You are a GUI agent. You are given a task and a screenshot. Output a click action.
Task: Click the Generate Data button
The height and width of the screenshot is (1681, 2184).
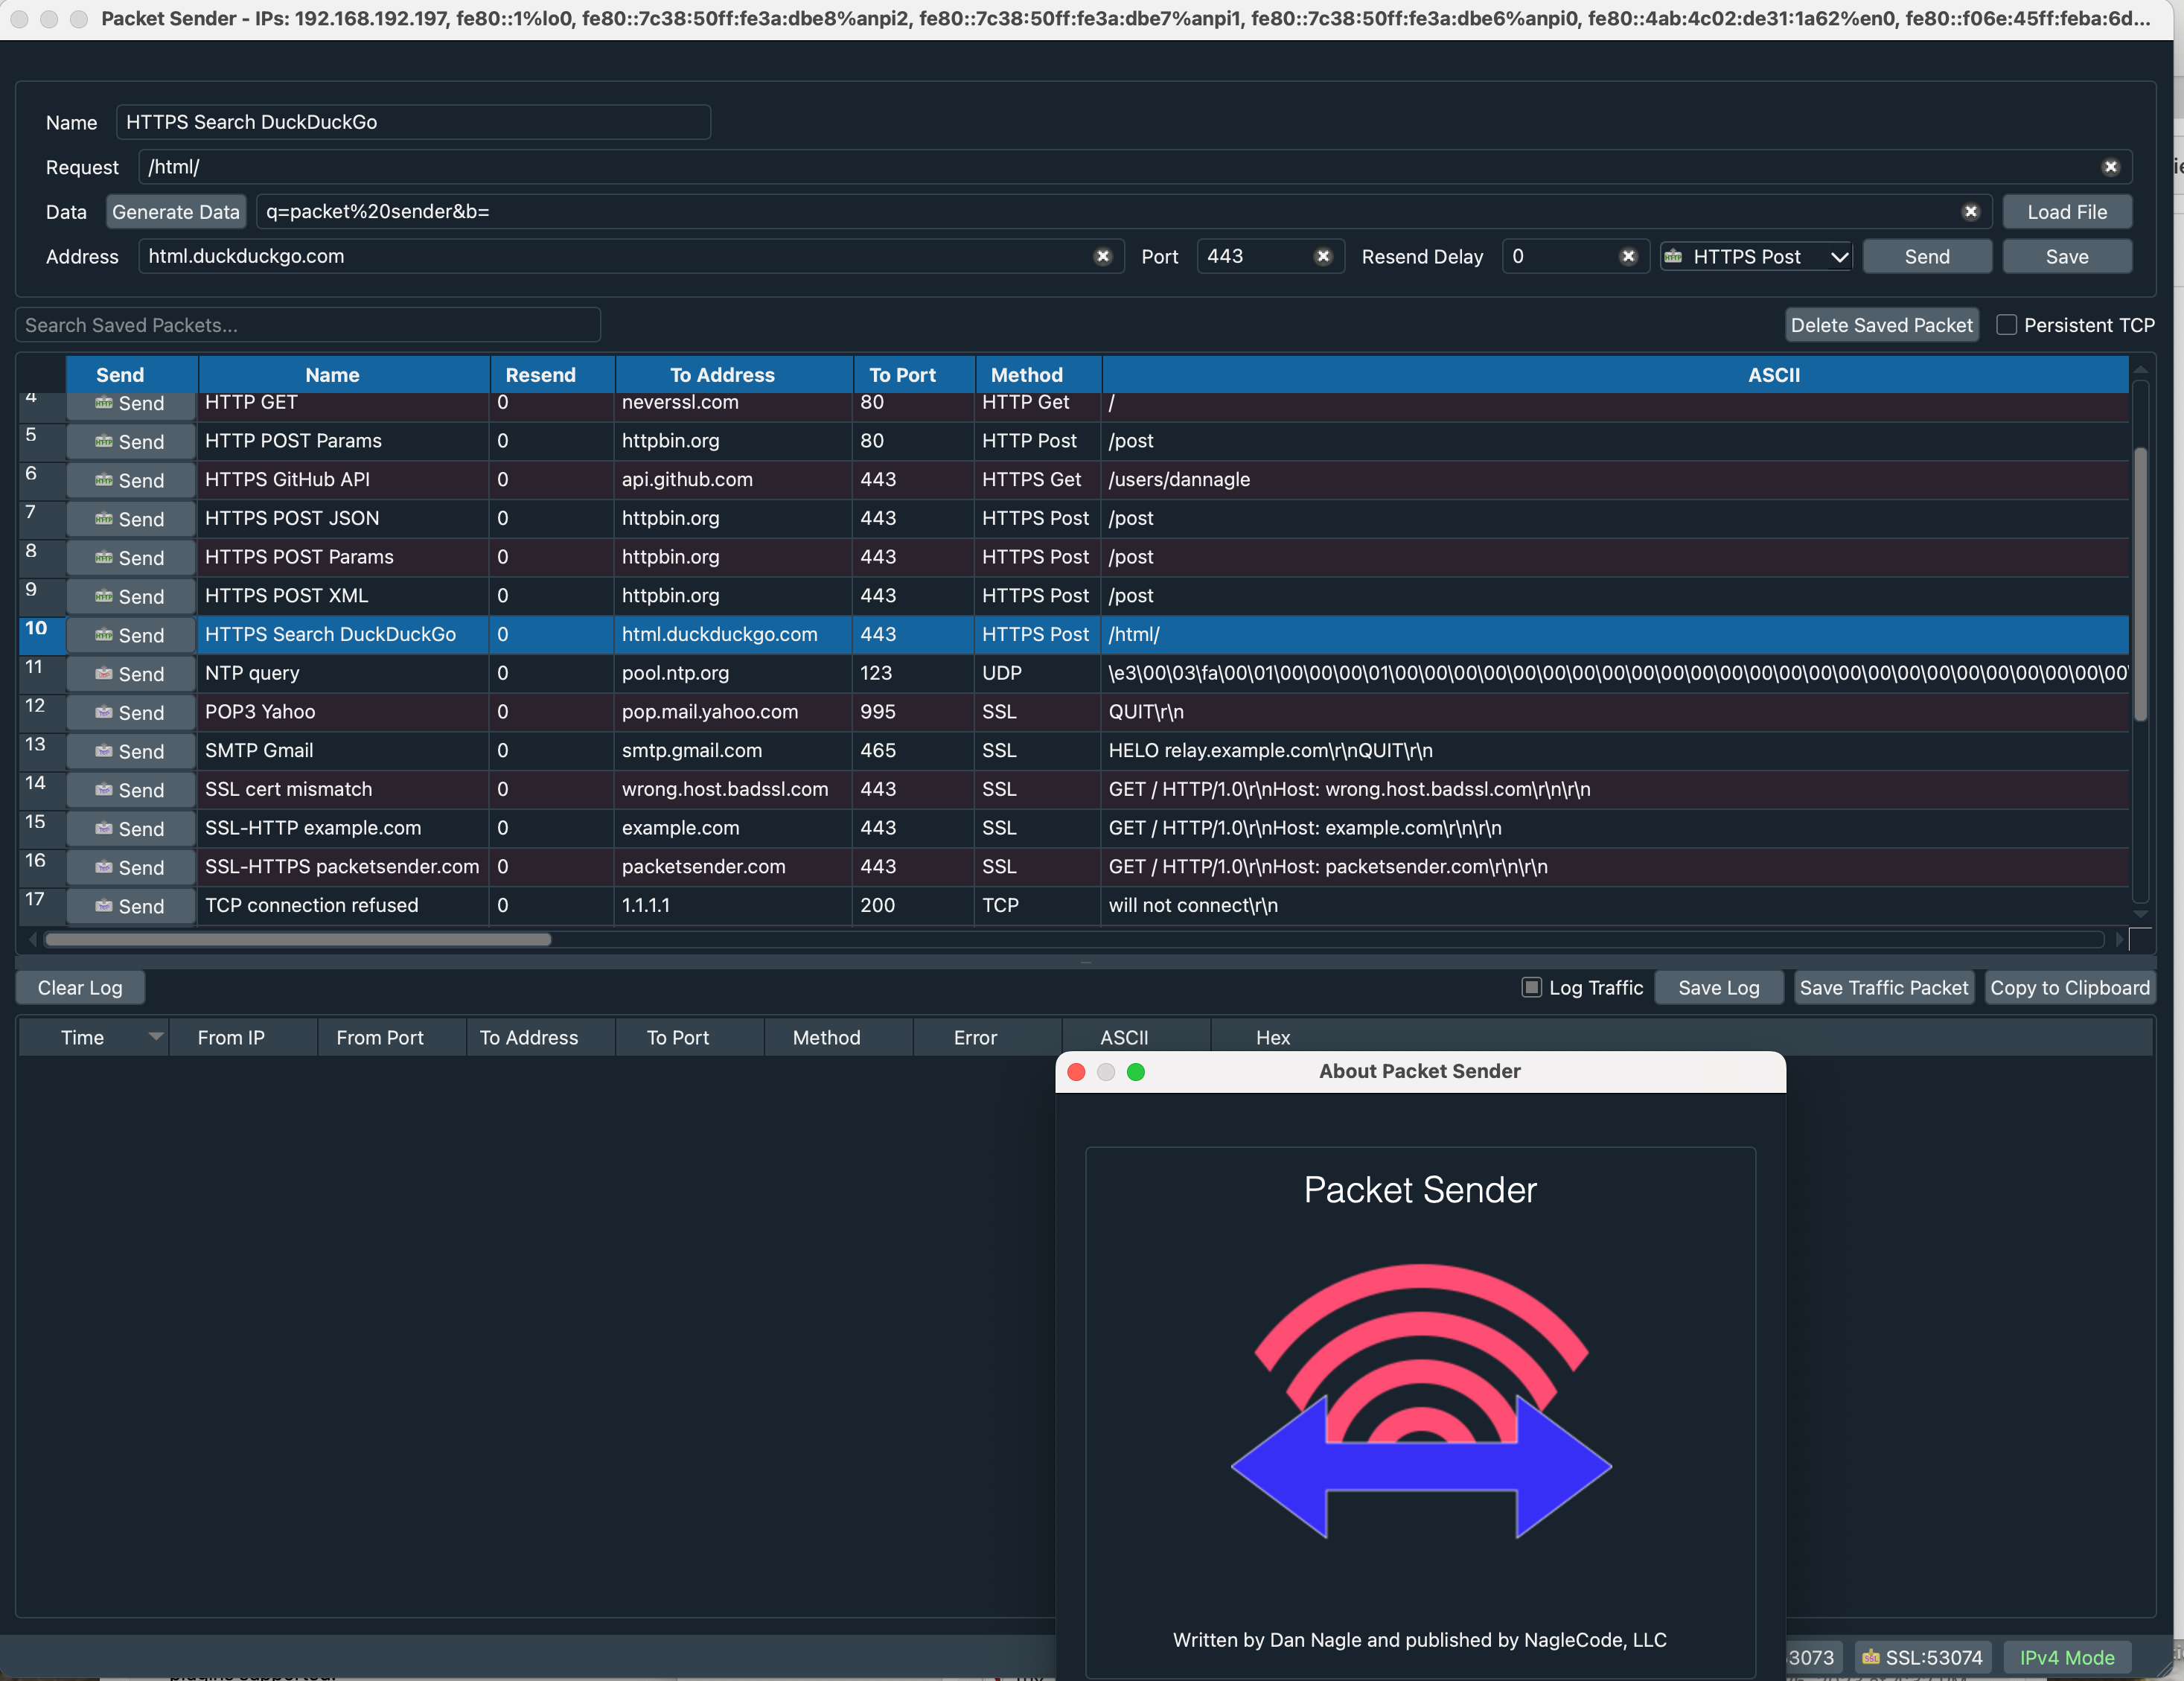tap(176, 212)
